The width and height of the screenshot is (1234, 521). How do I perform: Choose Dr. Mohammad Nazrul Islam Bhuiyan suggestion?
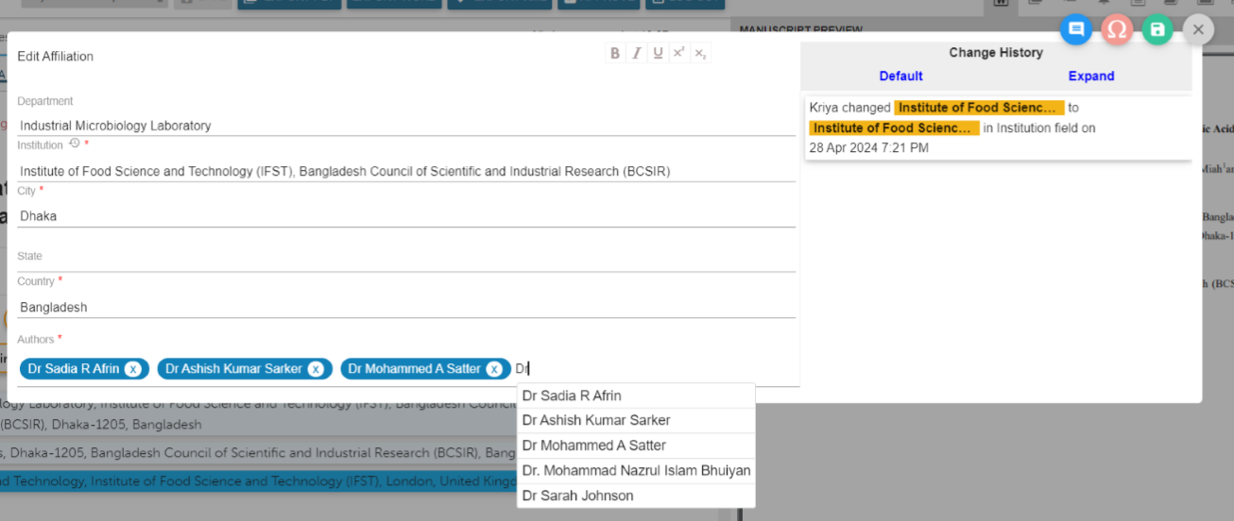point(636,470)
